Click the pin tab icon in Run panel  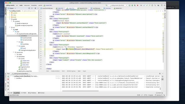[8, 89]
